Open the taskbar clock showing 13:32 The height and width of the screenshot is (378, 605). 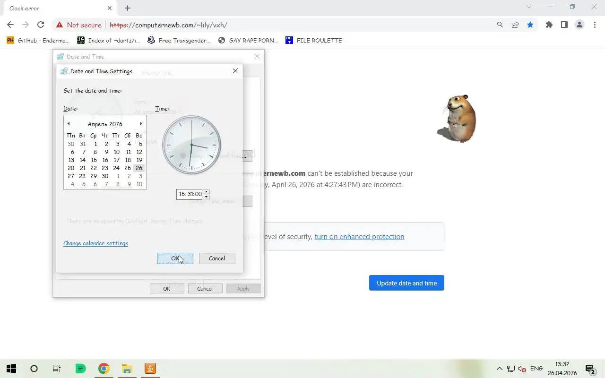click(562, 369)
